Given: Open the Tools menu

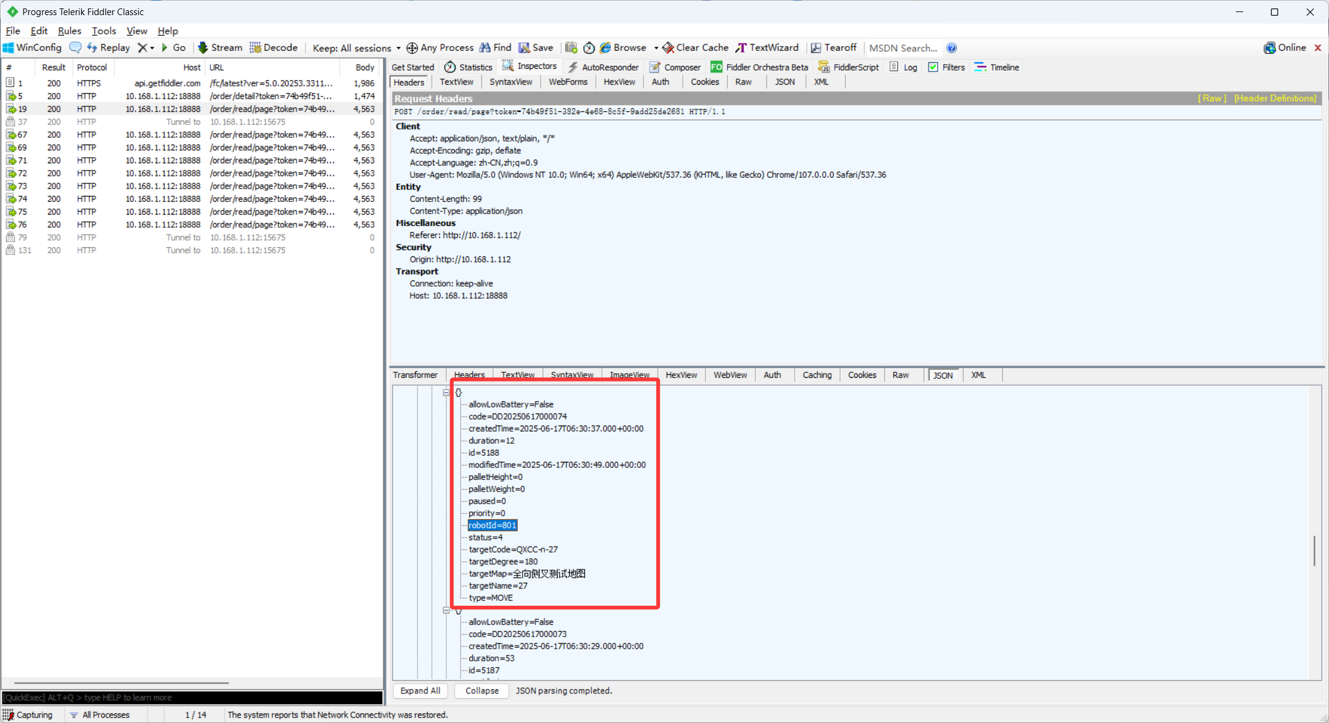Looking at the screenshot, I should point(103,31).
